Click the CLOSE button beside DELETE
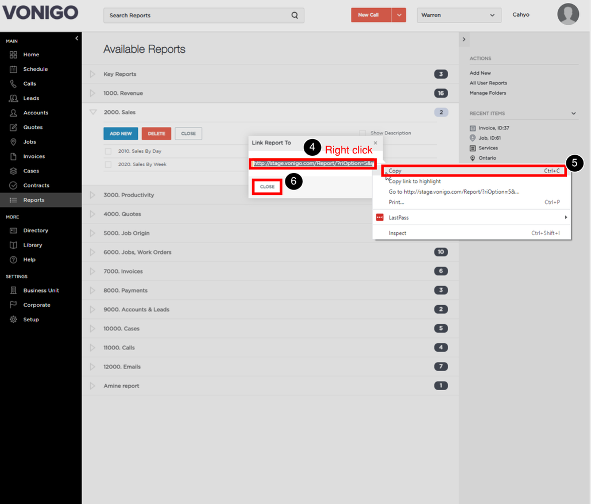Screen dimensions: 591x504 (188, 133)
